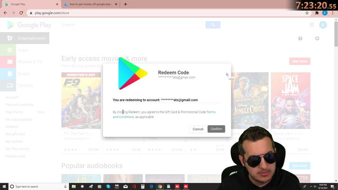The height and width of the screenshot is (190, 338).
Task: Open the F9 Director's Cut movie poster
Action: (81, 100)
